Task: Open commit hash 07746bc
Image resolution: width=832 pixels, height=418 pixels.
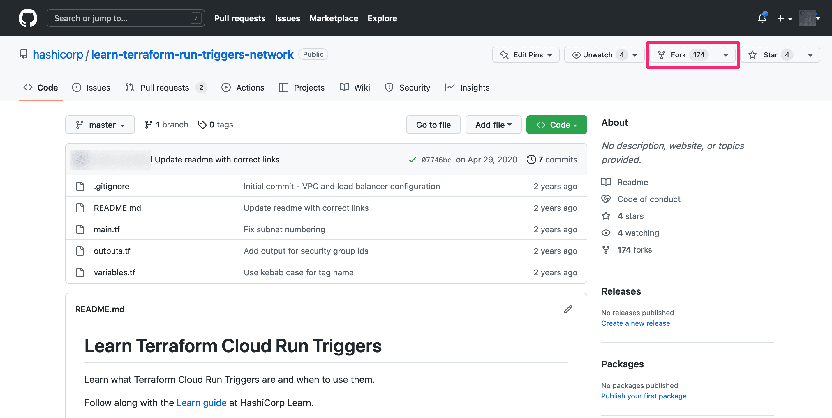Action: click(x=436, y=160)
